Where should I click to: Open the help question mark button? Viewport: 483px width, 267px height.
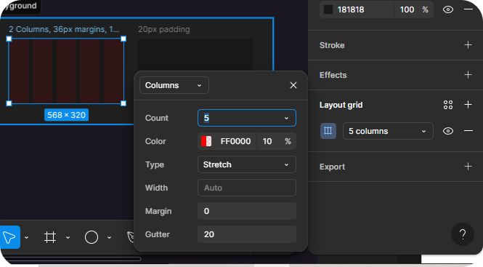coord(463,234)
